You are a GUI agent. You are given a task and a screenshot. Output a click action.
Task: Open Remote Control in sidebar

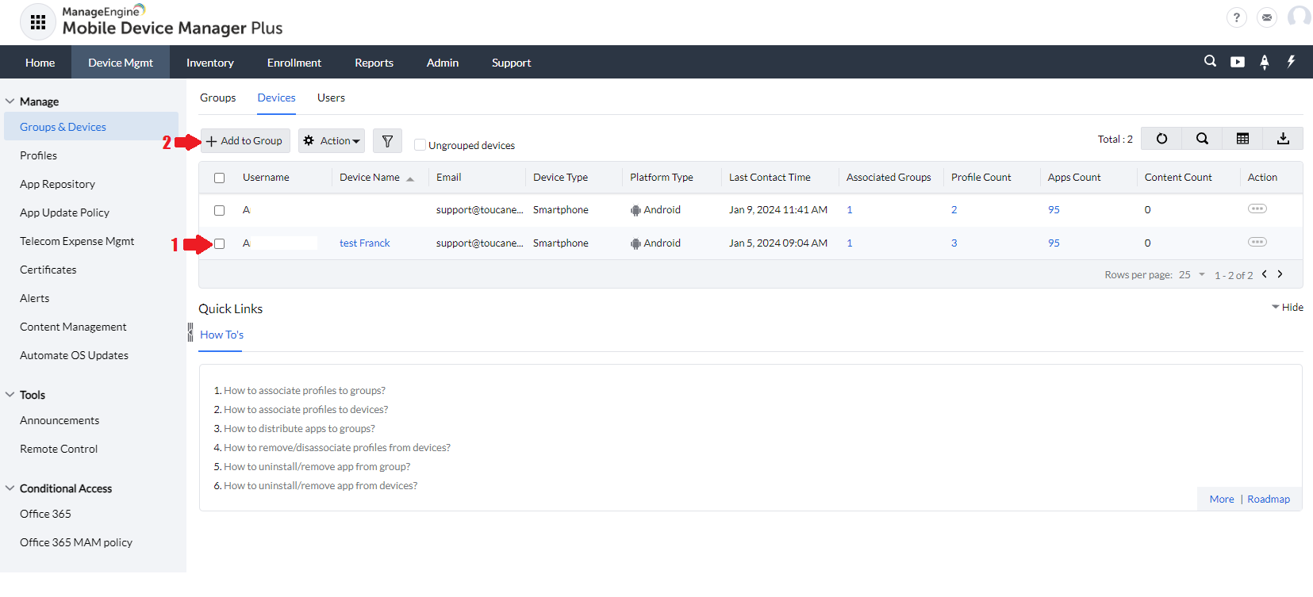coord(59,449)
